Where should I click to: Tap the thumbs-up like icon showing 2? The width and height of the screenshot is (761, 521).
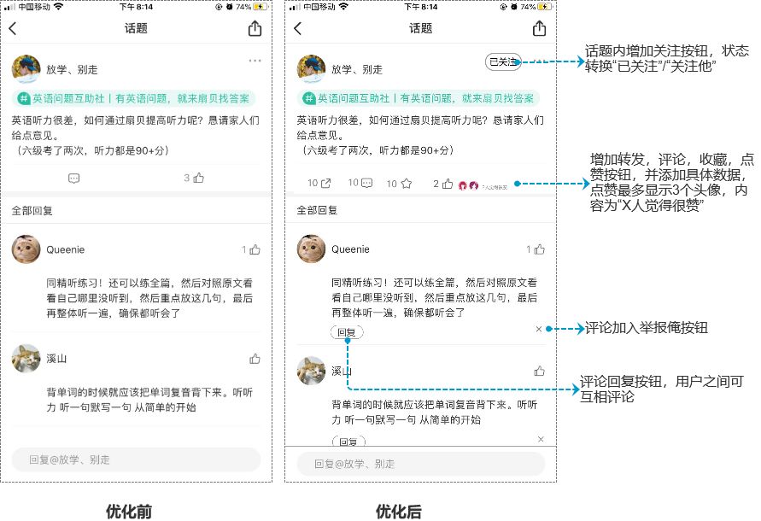point(446,183)
